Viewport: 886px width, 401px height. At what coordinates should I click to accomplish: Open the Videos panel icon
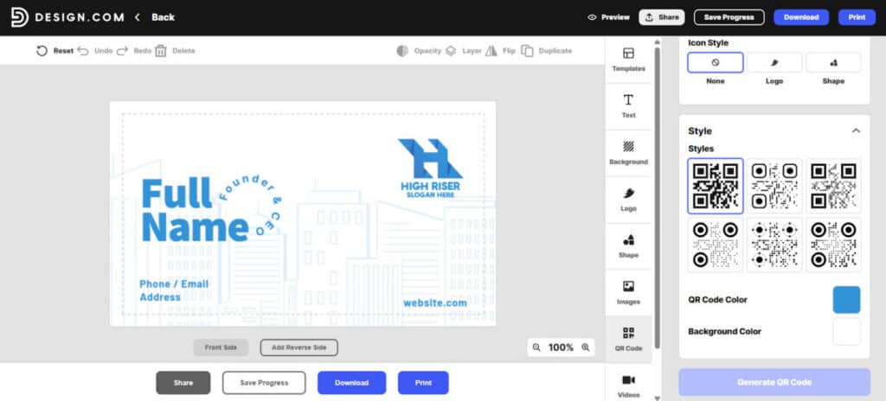[x=628, y=379]
